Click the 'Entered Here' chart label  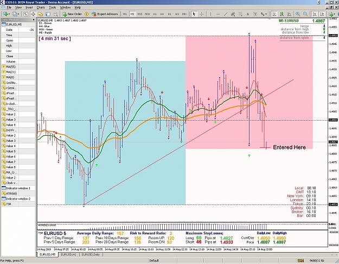click(x=289, y=147)
